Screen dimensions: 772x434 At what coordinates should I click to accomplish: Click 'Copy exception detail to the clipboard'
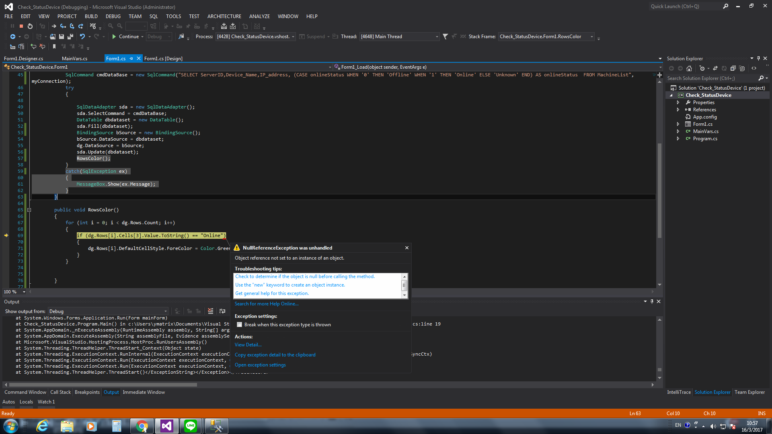click(x=275, y=355)
